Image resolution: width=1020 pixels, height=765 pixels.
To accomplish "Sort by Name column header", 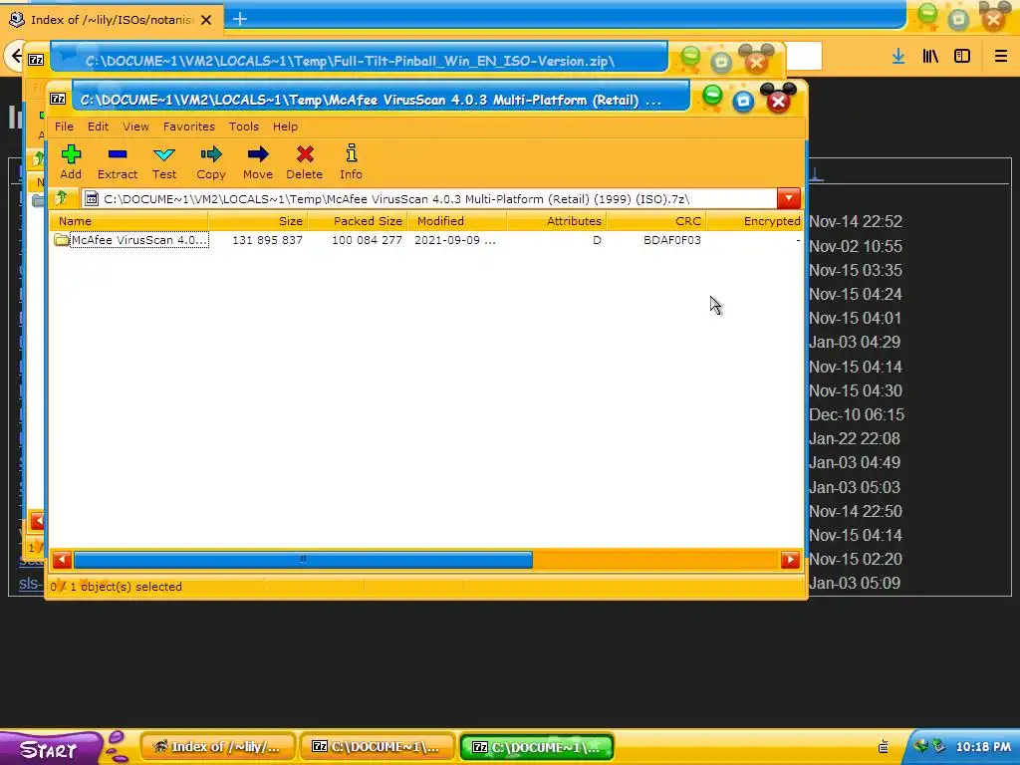I will [128, 221].
